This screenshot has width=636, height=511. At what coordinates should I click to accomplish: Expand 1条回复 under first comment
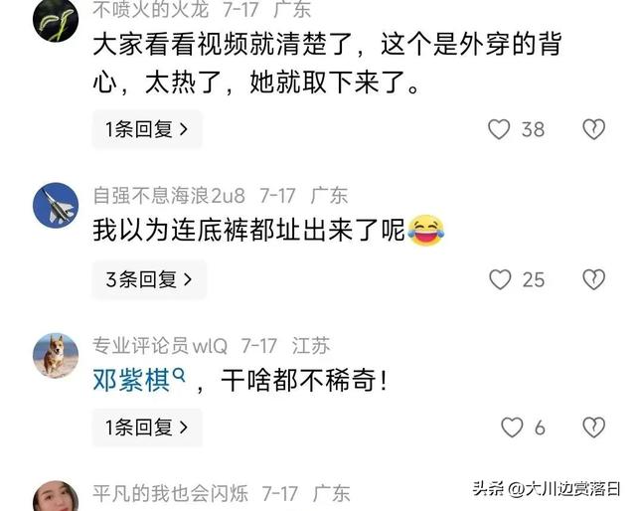point(147,129)
